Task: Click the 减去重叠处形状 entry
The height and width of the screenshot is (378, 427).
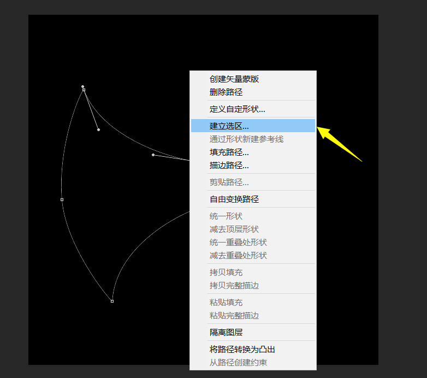Action: [253, 255]
